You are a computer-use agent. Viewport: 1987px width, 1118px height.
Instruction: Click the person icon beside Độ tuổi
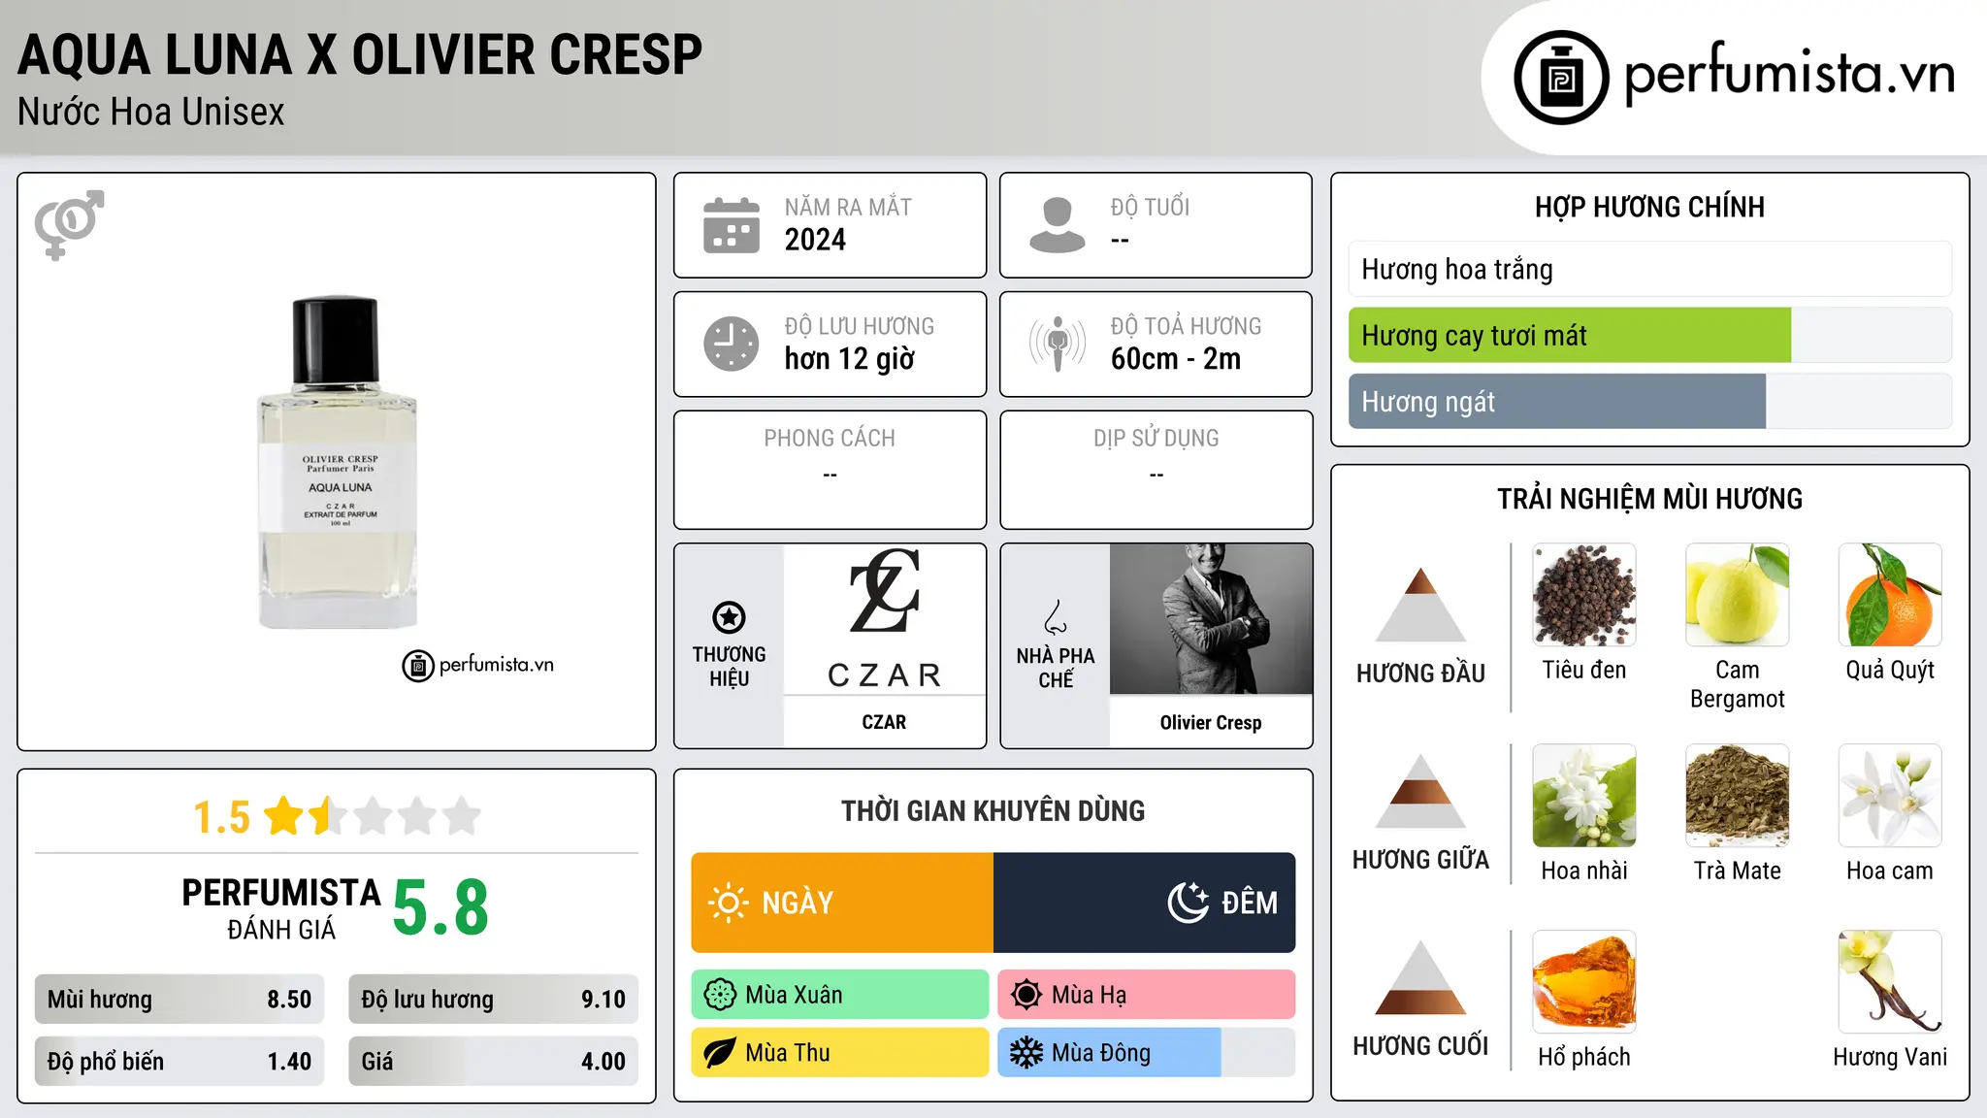point(1057,225)
